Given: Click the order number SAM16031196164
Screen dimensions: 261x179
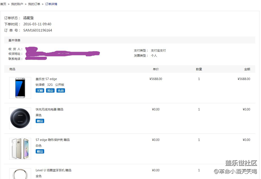Looking at the screenshot, I should 38,30.
